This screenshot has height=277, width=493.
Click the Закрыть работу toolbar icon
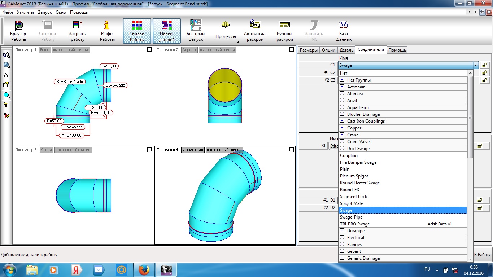(x=78, y=31)
